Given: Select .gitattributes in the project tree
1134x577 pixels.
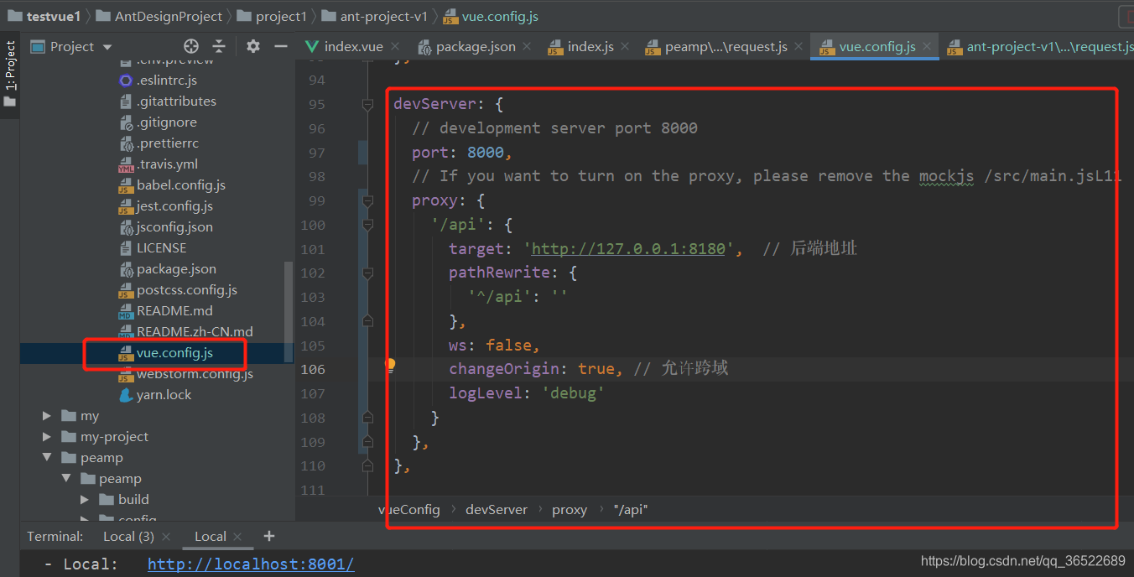Looking at the screenshot, I should pos(176,101).
